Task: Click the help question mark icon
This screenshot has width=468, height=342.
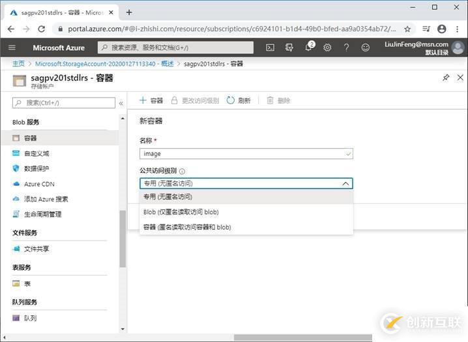Action: point(346,47)
